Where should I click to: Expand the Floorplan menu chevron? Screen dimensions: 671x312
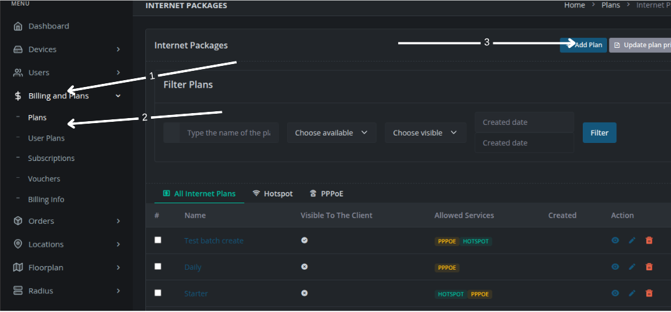click(119, 267)
